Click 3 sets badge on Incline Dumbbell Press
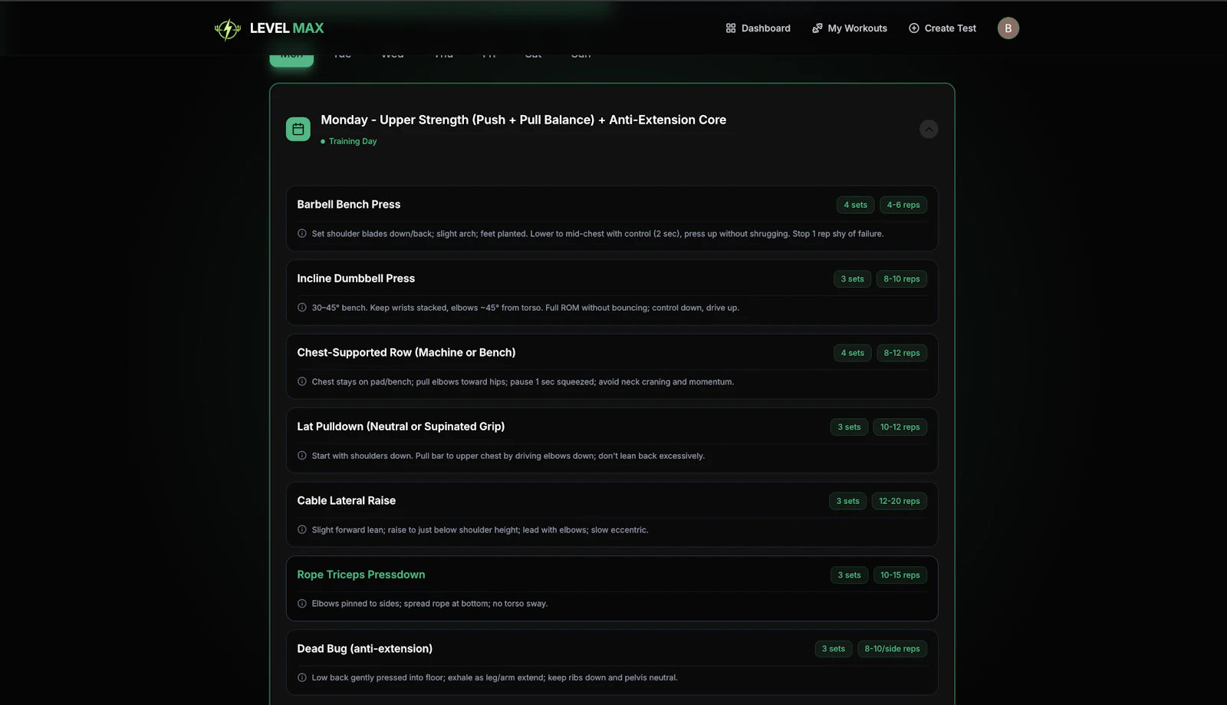This screenshot has width=1227, height=705. pos(852,279)
